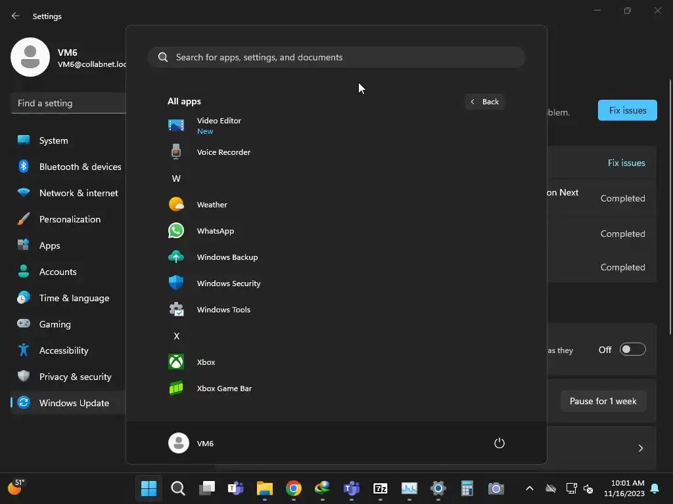Image resolution: width=673 pixels, height=504 pixels.
Task: Expand the chevron row in Windows Update
Action: (640, 448)
